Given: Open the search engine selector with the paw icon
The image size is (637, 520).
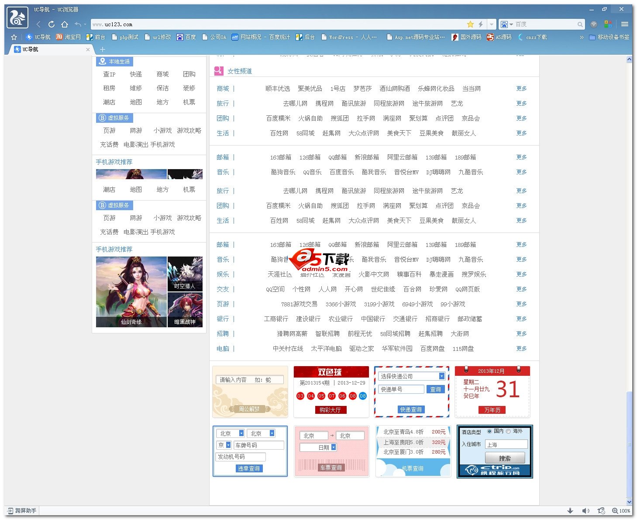Looking at the screenshot, I should (506, 24).
